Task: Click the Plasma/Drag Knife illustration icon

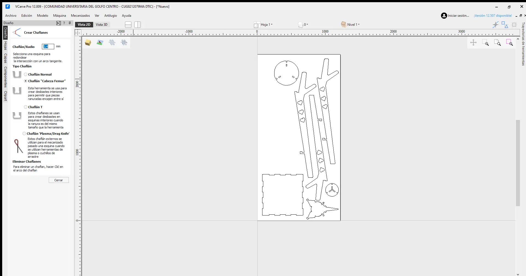Action: coord(18,146)
